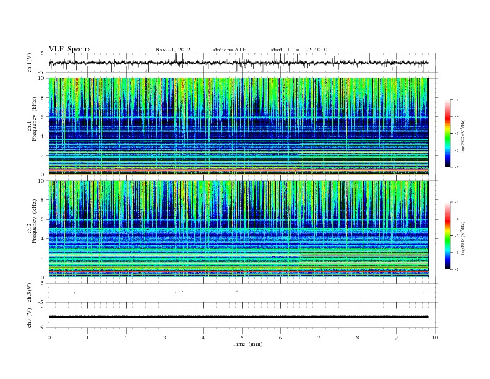Click the "0" tick on time axis
This screenshot has width=490, height=379.
[49, 338]
